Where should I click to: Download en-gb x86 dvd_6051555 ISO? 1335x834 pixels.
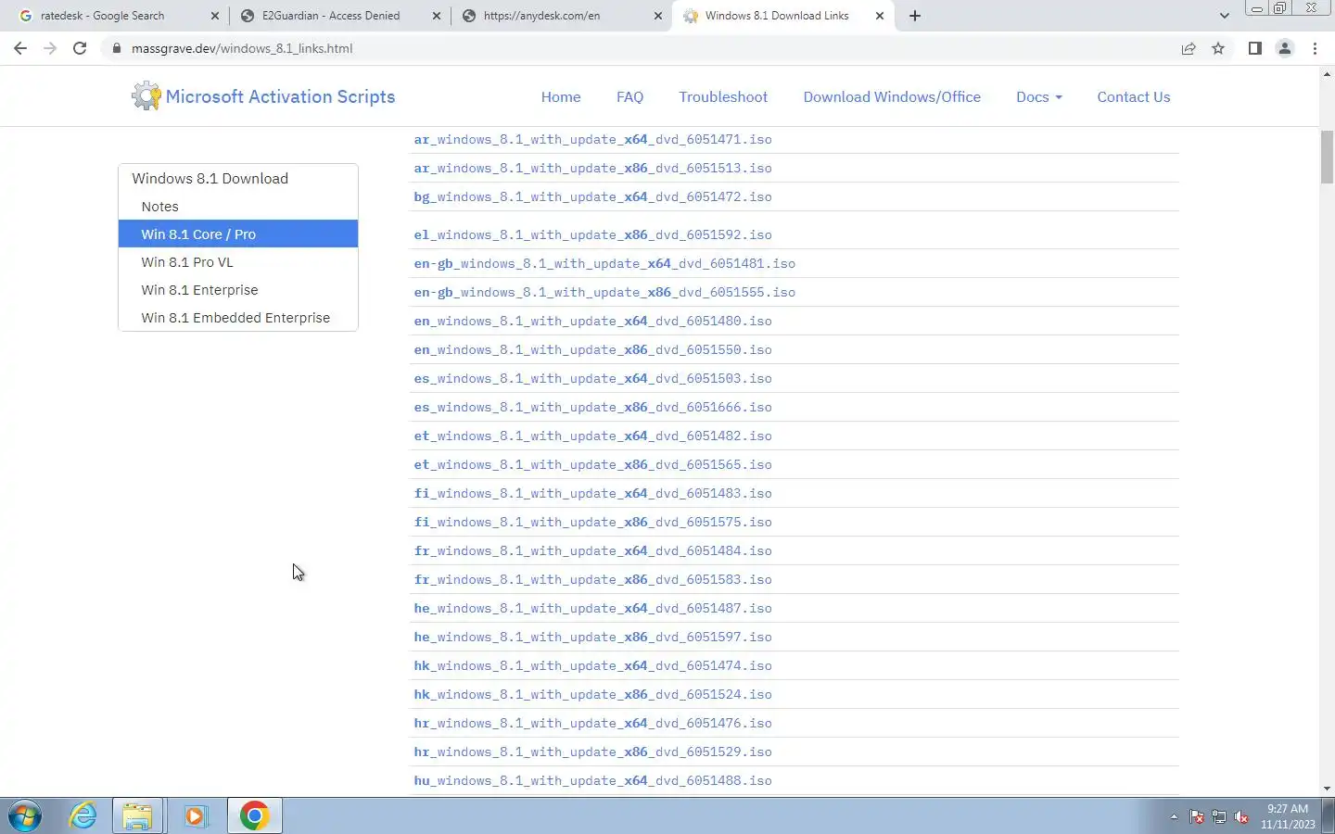coord(604,292)
